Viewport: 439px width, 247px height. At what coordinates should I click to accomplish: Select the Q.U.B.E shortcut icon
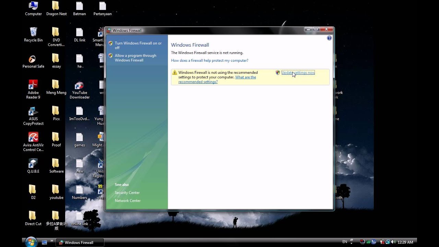(33, 166)
